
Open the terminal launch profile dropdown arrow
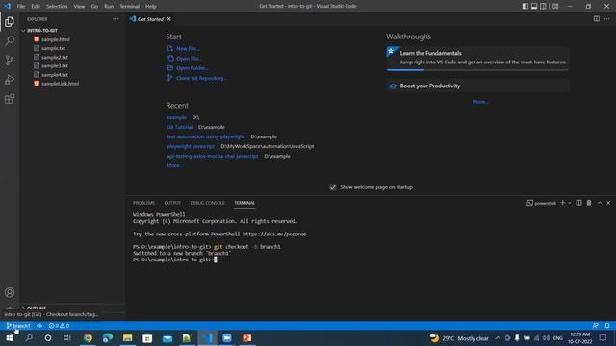[x=569, y=203]
